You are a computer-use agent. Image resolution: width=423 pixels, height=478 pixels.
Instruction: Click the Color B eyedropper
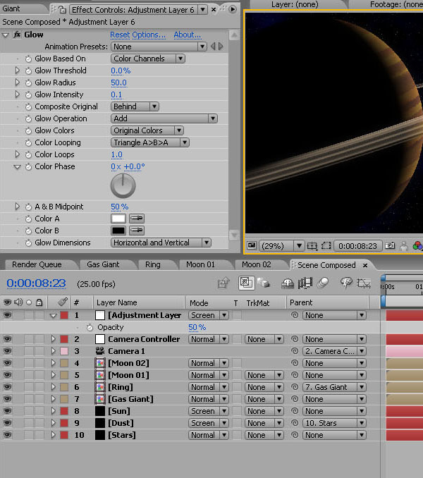tap(136, 231)
